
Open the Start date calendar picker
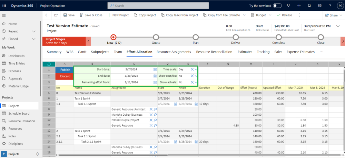pyautogui.click(x=155, y=70)
